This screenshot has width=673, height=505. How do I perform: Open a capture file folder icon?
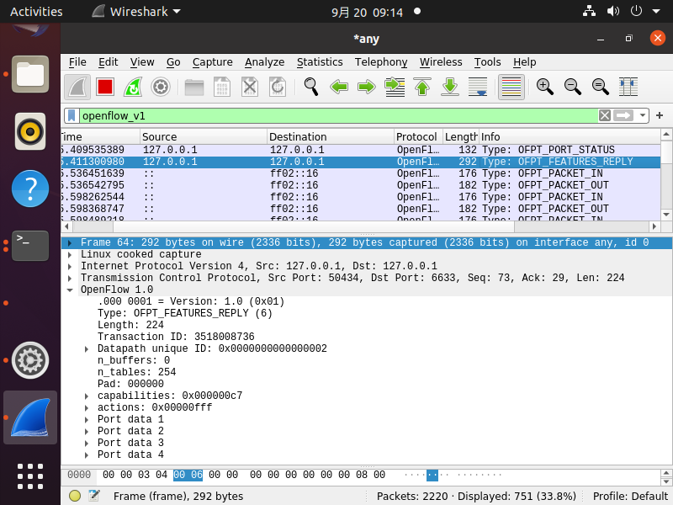tap(194, 88)
